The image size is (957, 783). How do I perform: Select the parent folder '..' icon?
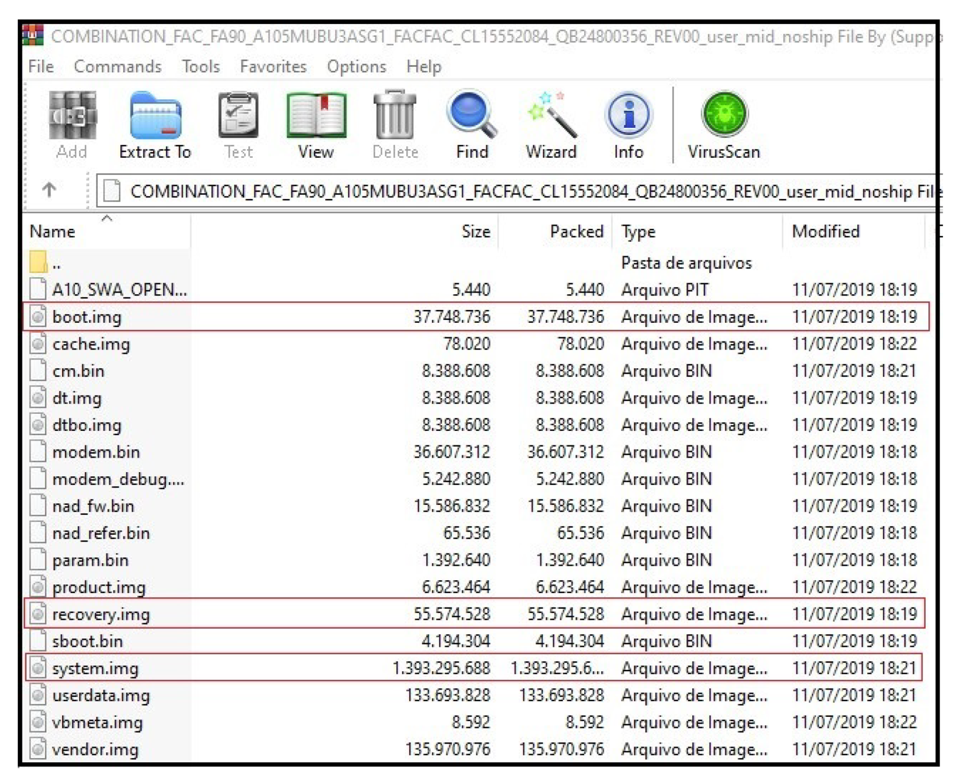tap(38, 263)
